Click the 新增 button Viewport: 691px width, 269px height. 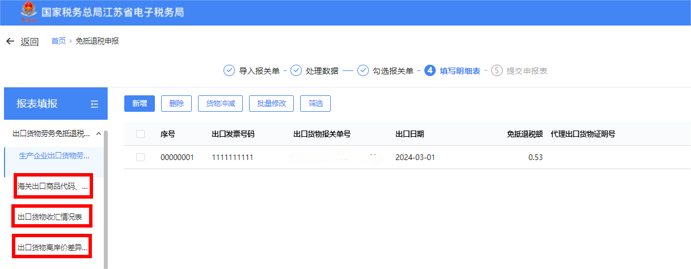[140, 103]
